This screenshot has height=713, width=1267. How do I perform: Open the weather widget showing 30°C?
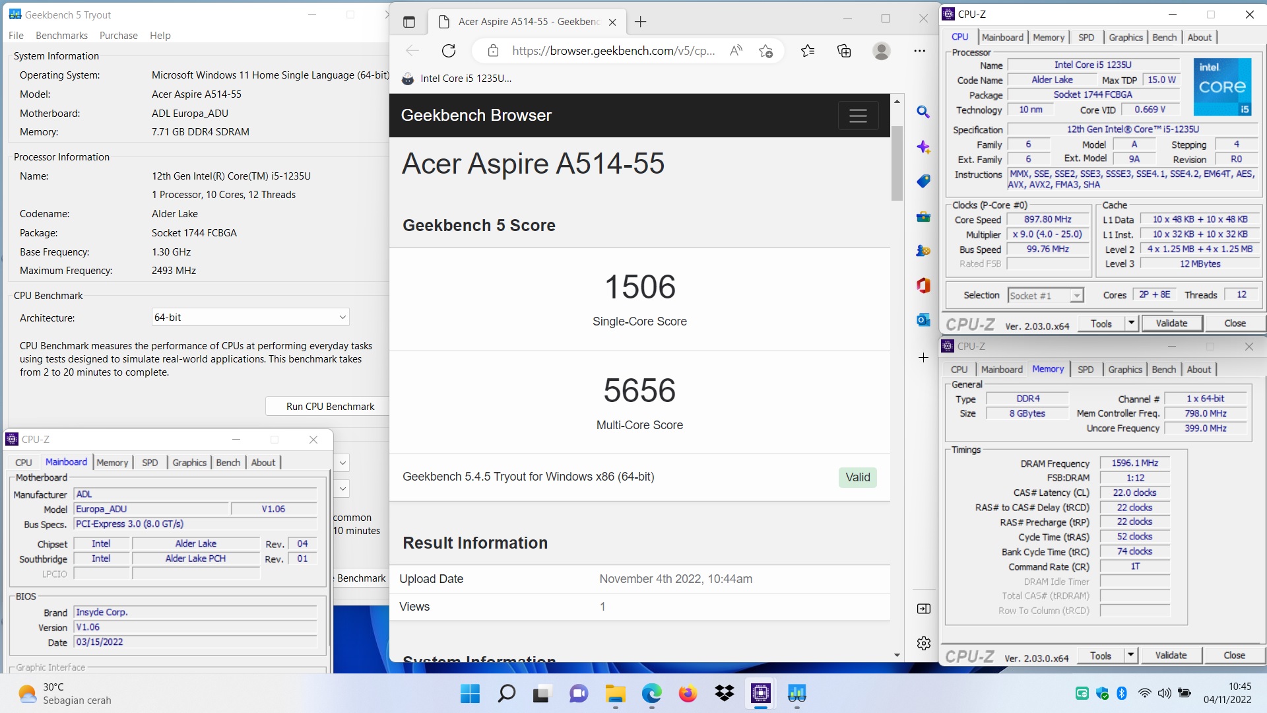(65, 694)
